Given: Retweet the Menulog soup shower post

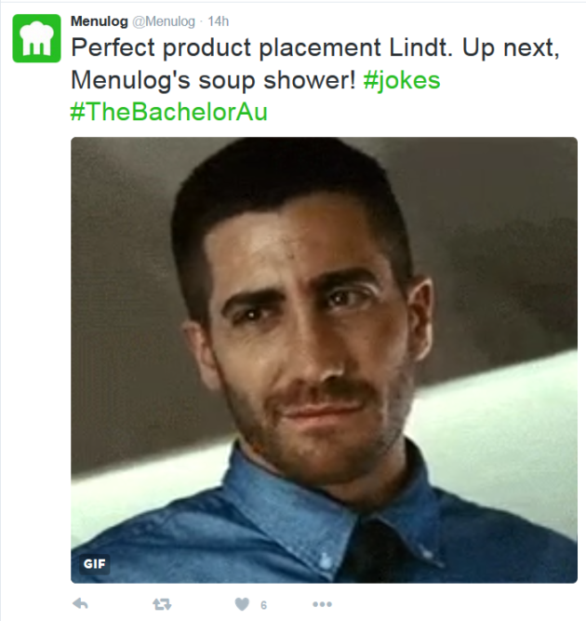Looking at the screenshot, I should click(x=162, y=604).
